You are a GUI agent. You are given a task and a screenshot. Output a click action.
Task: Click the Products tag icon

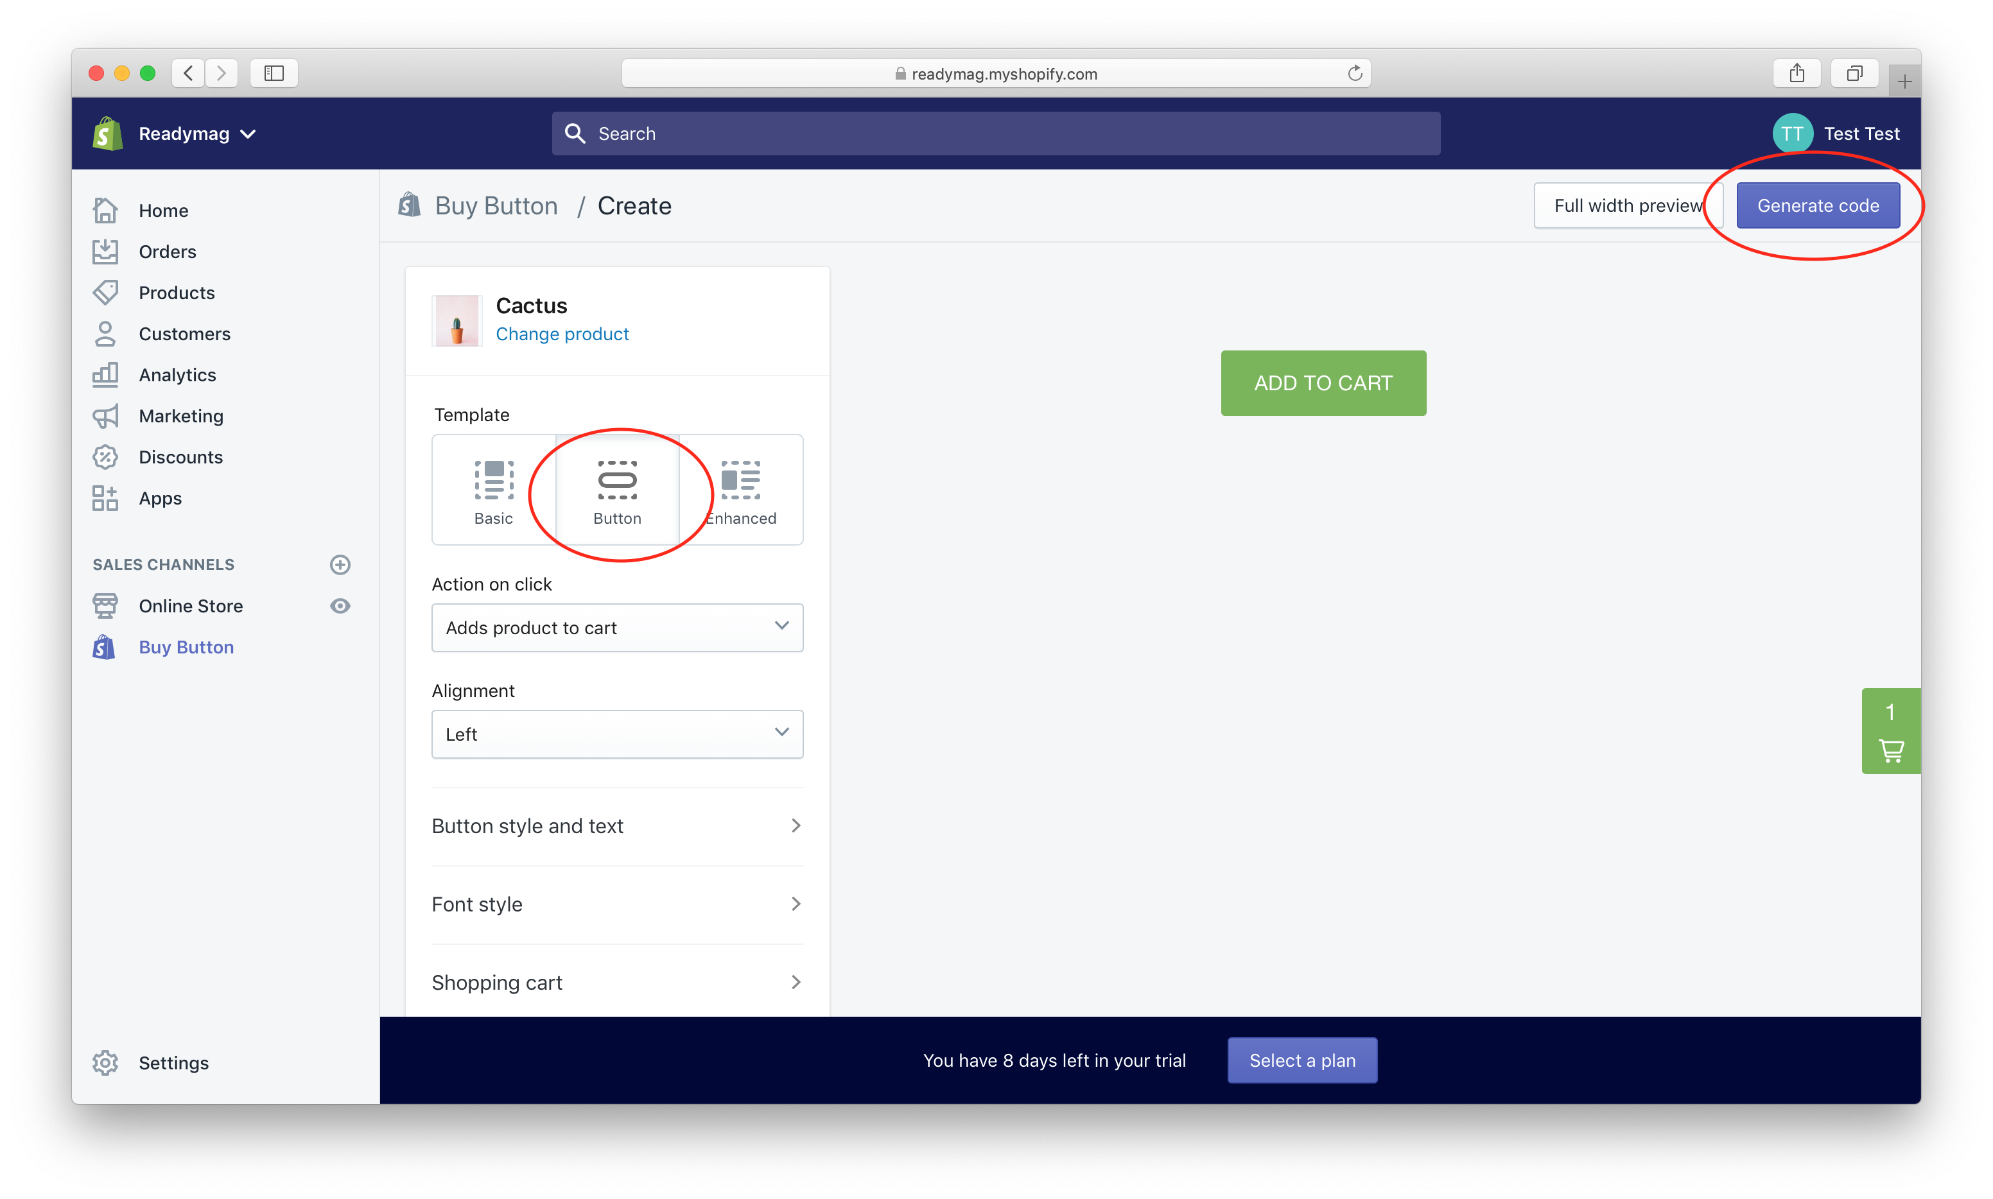105,293
